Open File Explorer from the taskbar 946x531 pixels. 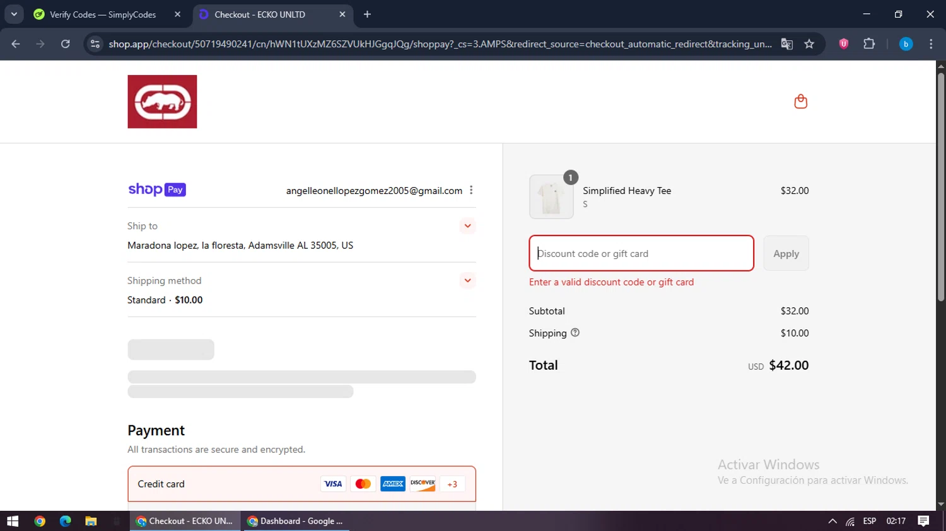[x=91, y=521]
